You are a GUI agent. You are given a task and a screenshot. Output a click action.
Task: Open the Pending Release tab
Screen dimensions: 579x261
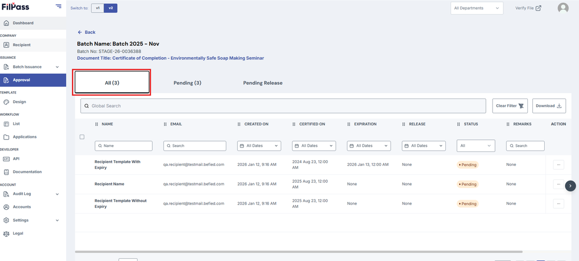click(263, 83)
